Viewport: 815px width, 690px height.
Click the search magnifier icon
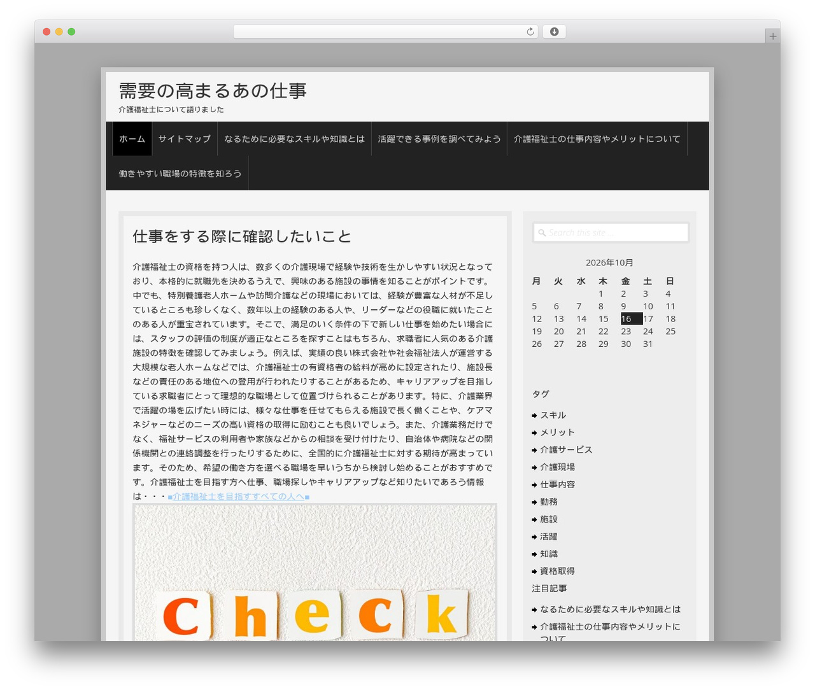(542, 233)
